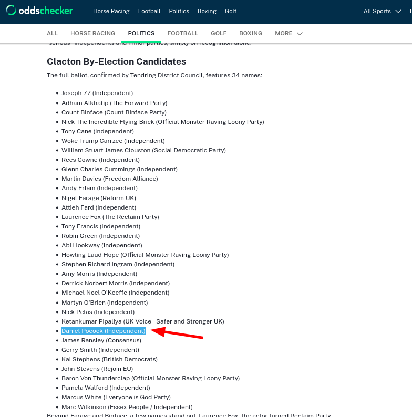
Task: Click the Nigel Farage (Reform UK) entry
Action: point(99,198)
